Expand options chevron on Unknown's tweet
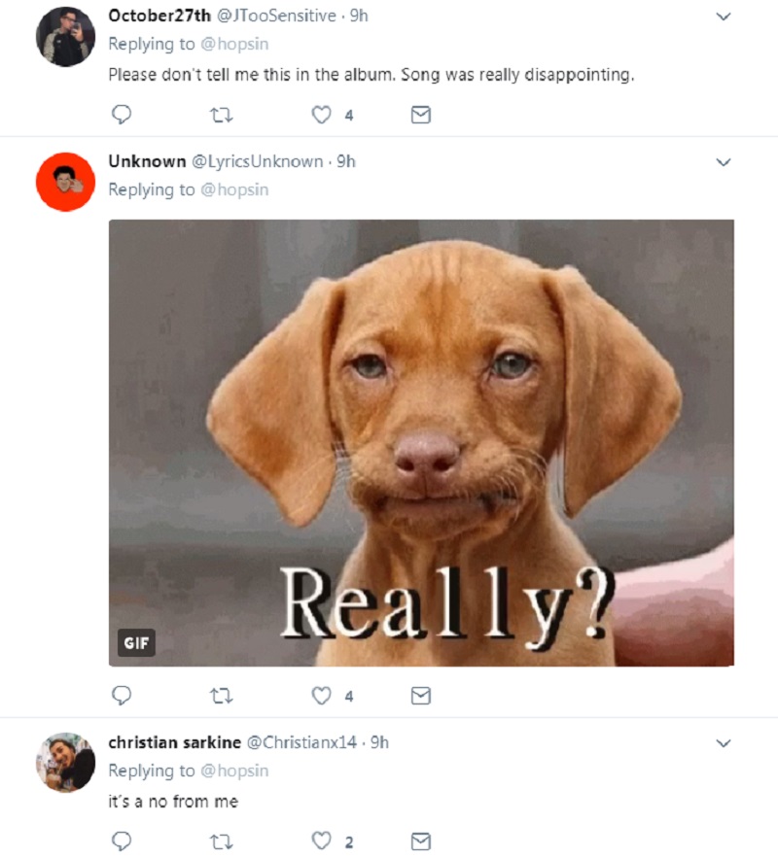This screenshot has height=858, width=778. pos(724,162)
